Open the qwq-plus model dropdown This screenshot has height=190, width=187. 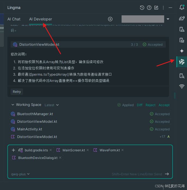coord(20,174)
